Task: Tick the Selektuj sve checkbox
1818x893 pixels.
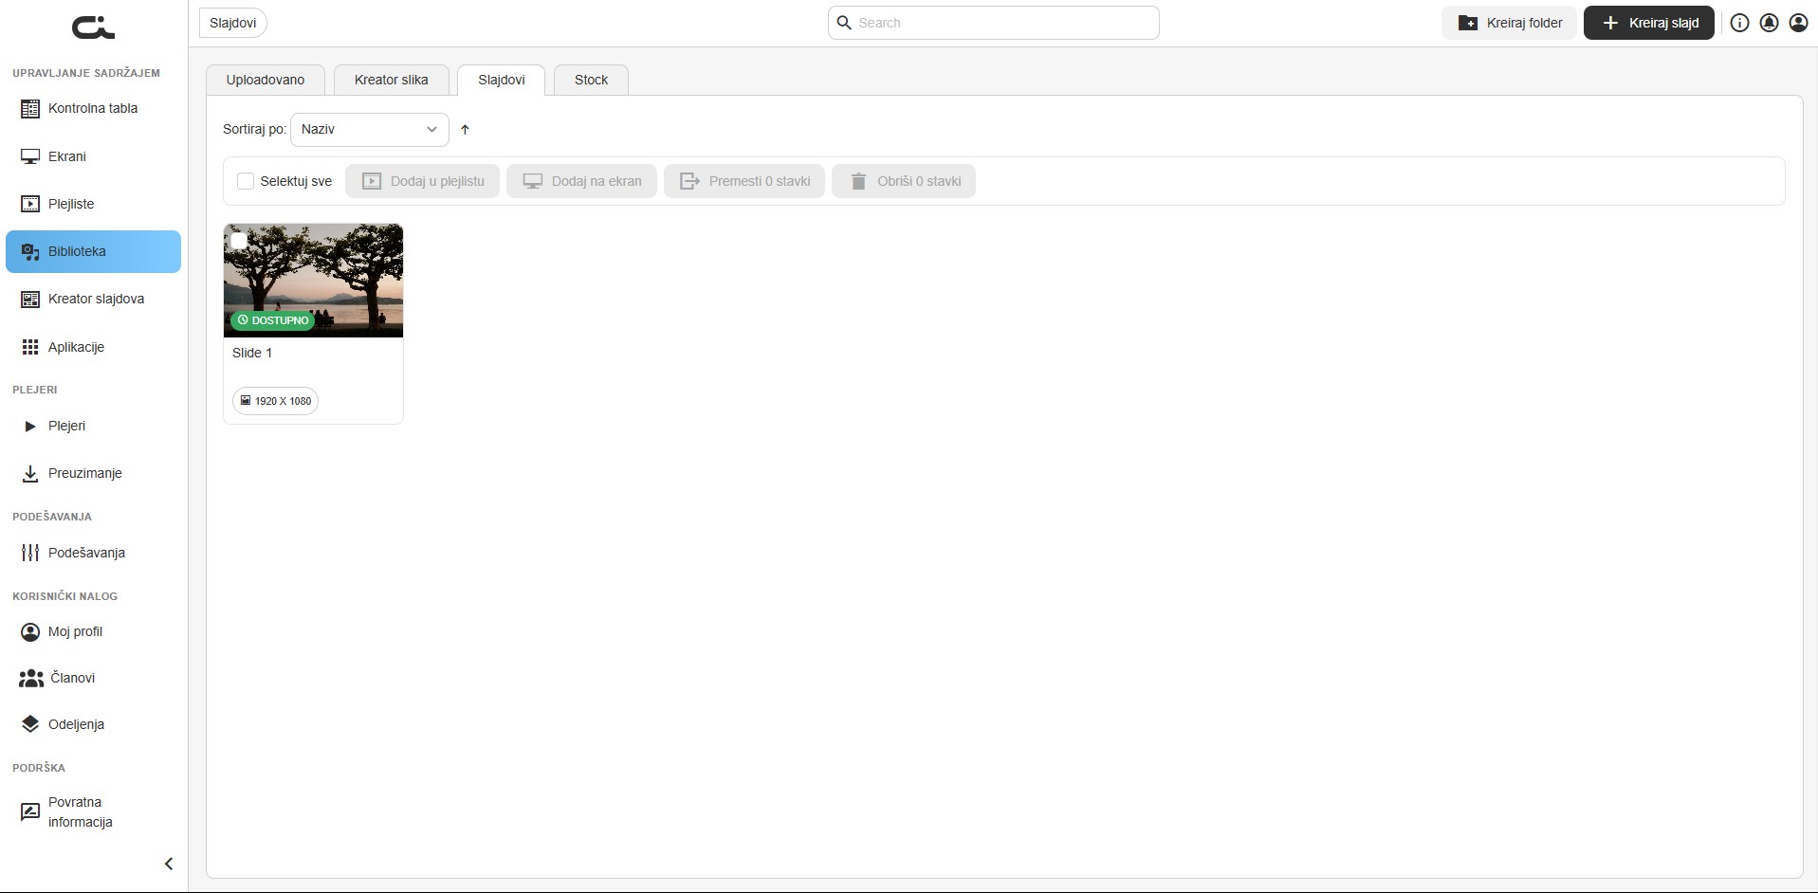Action: [246, 181]
